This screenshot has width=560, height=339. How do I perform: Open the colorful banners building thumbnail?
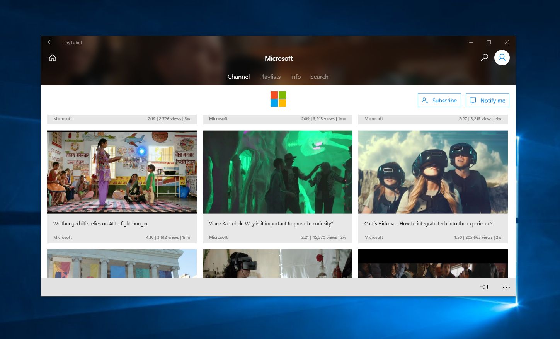(122, 264)
